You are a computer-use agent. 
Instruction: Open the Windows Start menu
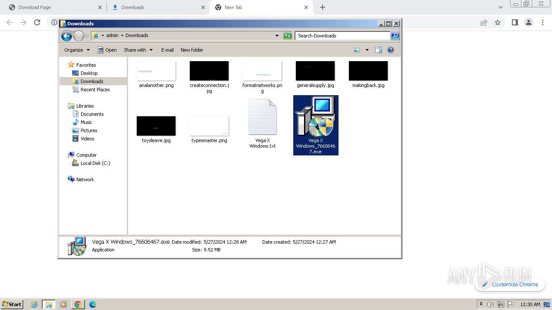point(12,304)
